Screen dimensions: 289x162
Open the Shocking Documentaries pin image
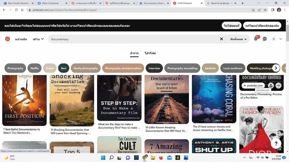click(x=72, y=101)
